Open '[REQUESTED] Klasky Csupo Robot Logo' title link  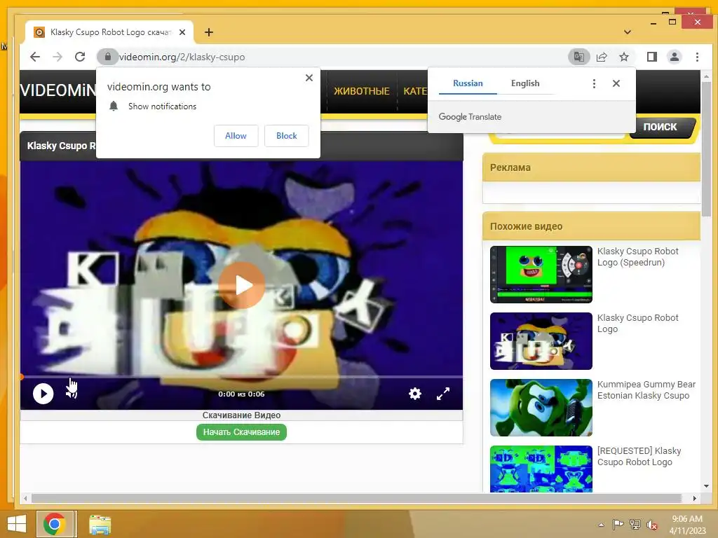coord(639,457)
